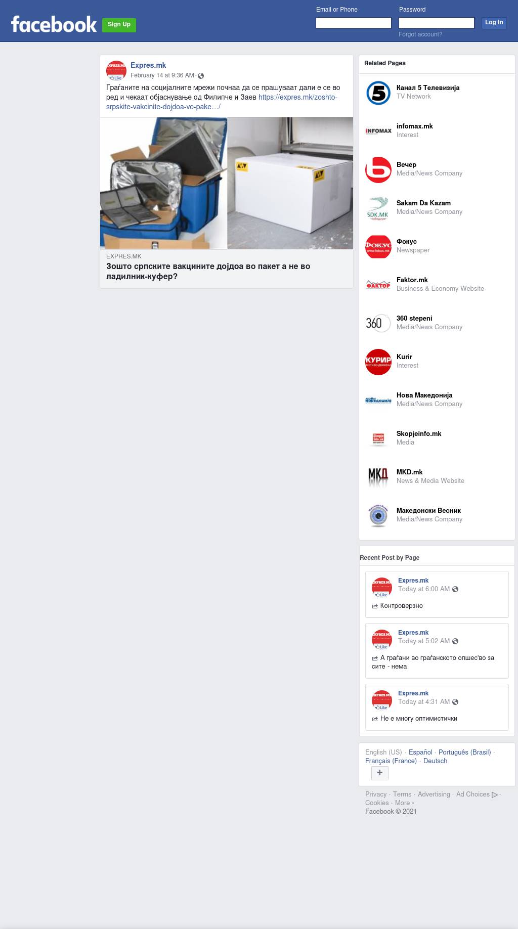The image size is (518, 929).
Task: Click the Фокус red logo icon
Action: (378, 246)
